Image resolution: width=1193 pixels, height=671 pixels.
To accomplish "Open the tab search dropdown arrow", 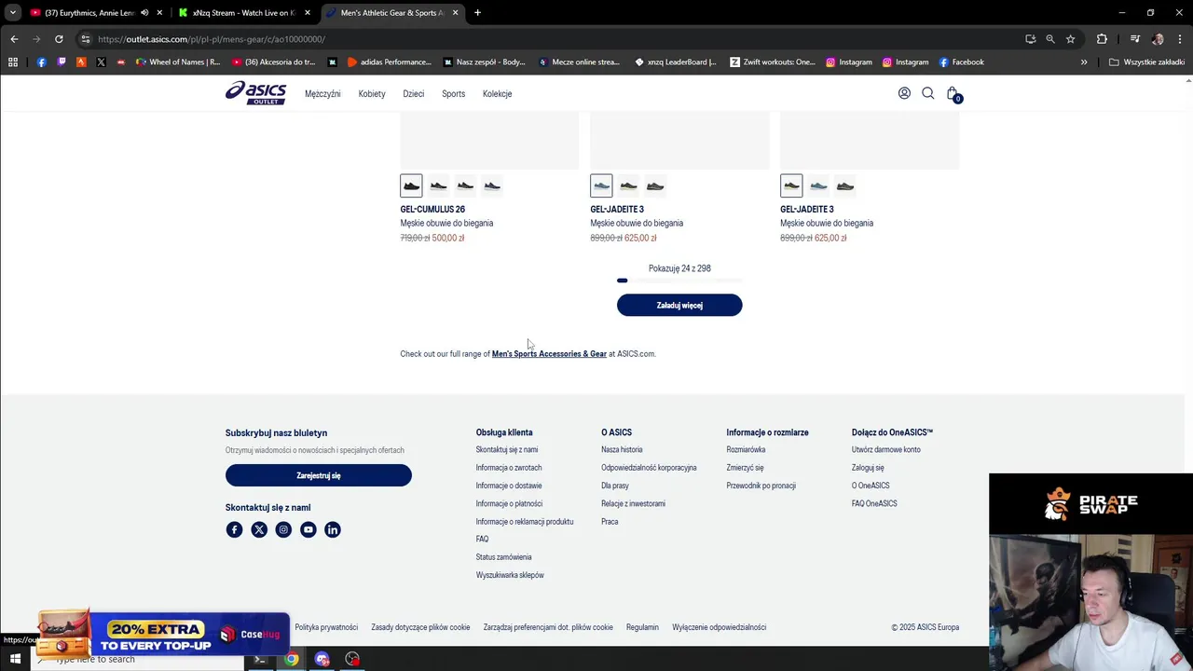I will point(13,13).
